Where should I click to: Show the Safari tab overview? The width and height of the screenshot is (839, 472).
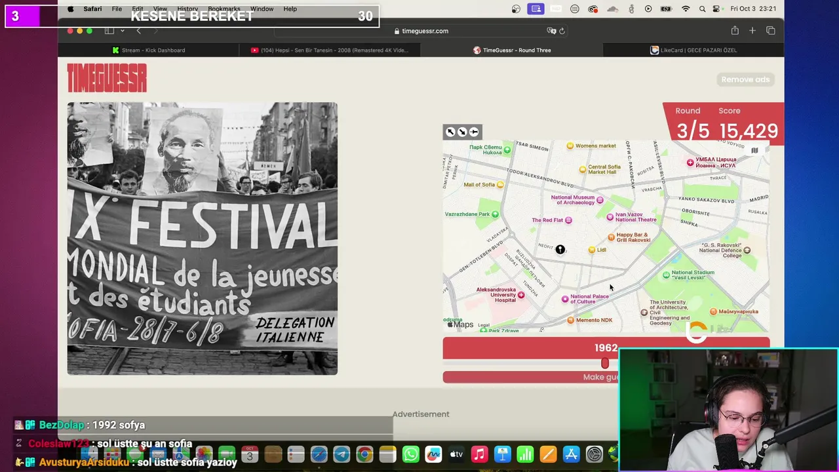771,31
